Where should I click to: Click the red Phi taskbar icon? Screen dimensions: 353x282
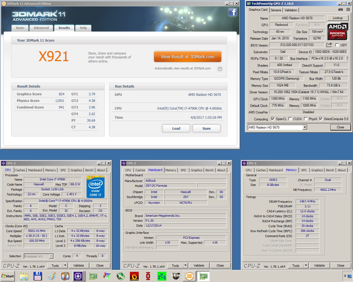(x=148, y=276)
